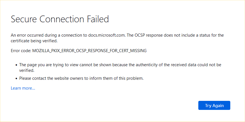The height and width of the screenshot is (122, 245).
Task: Click the "Error code:" label
Action: [21, 51]
